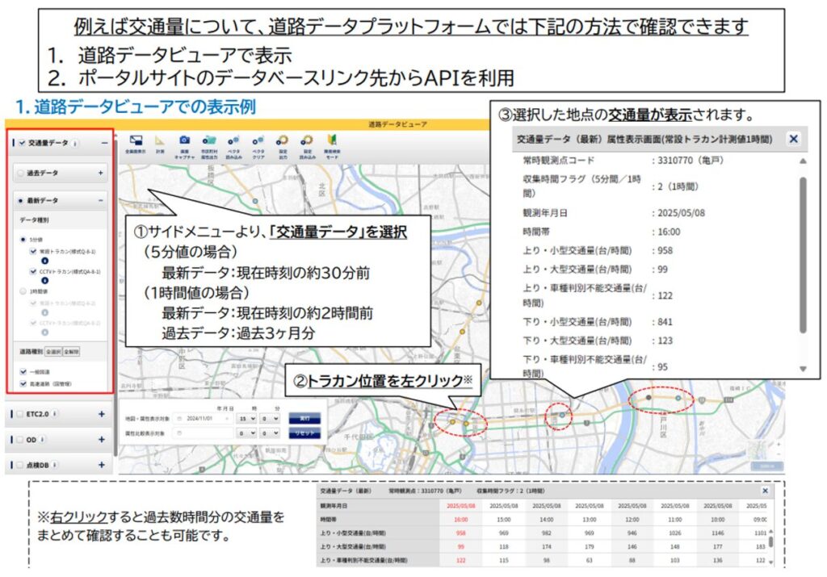Open 分 dropdown in 地図・属性表示対象 row
827x577 pixels.
pos(270,419)
